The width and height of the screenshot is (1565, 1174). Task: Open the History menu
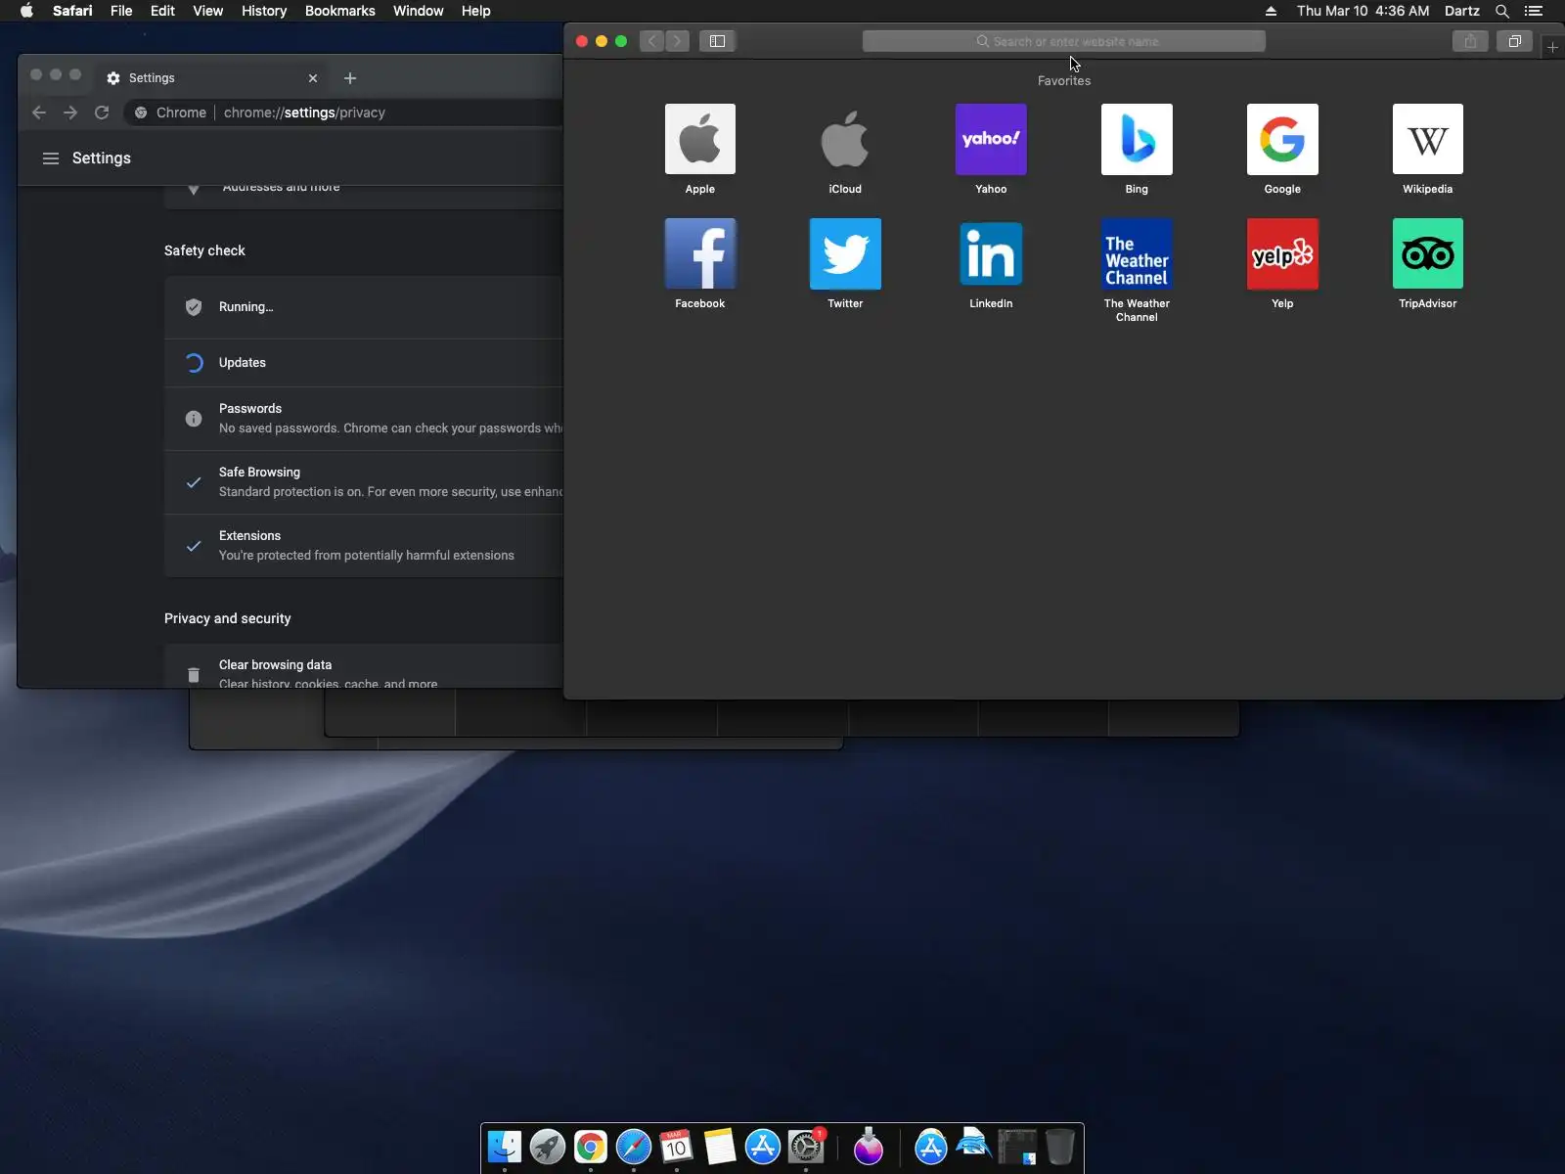click(264, 11)
